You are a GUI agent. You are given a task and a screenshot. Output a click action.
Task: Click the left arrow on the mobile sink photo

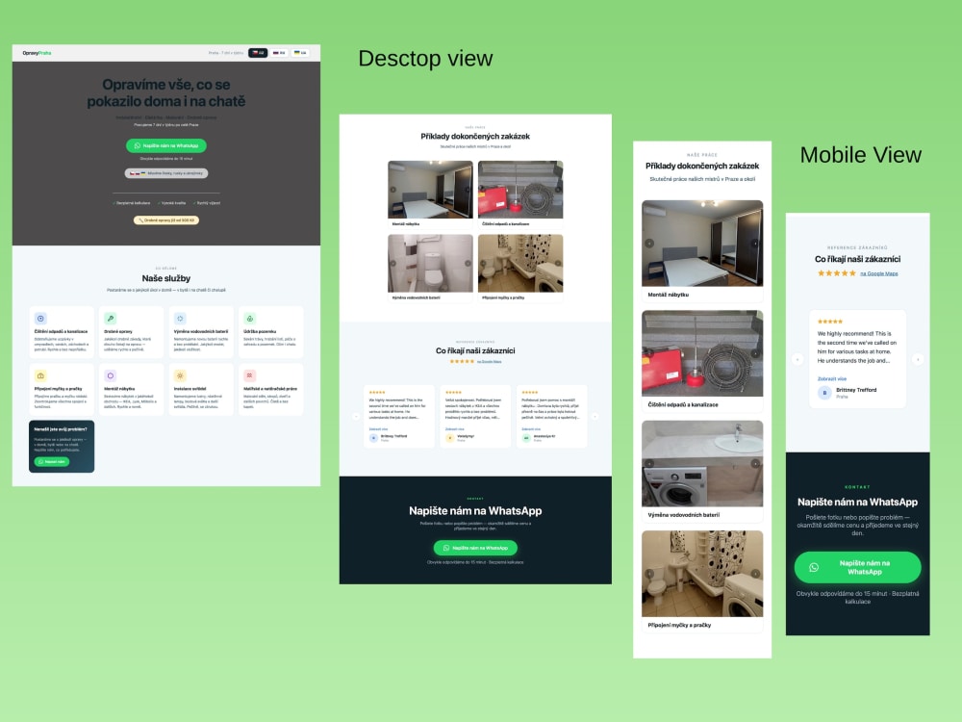(649, 464)
